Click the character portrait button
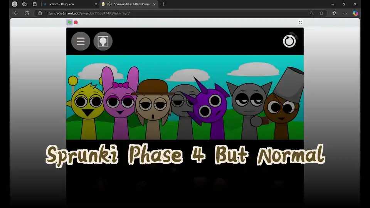370x208 pixels. (x=103, y=41)
